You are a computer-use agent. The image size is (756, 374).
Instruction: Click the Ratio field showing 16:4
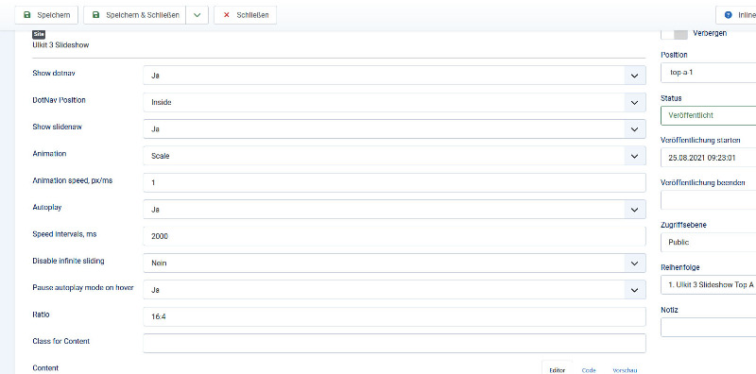point(394,316)
